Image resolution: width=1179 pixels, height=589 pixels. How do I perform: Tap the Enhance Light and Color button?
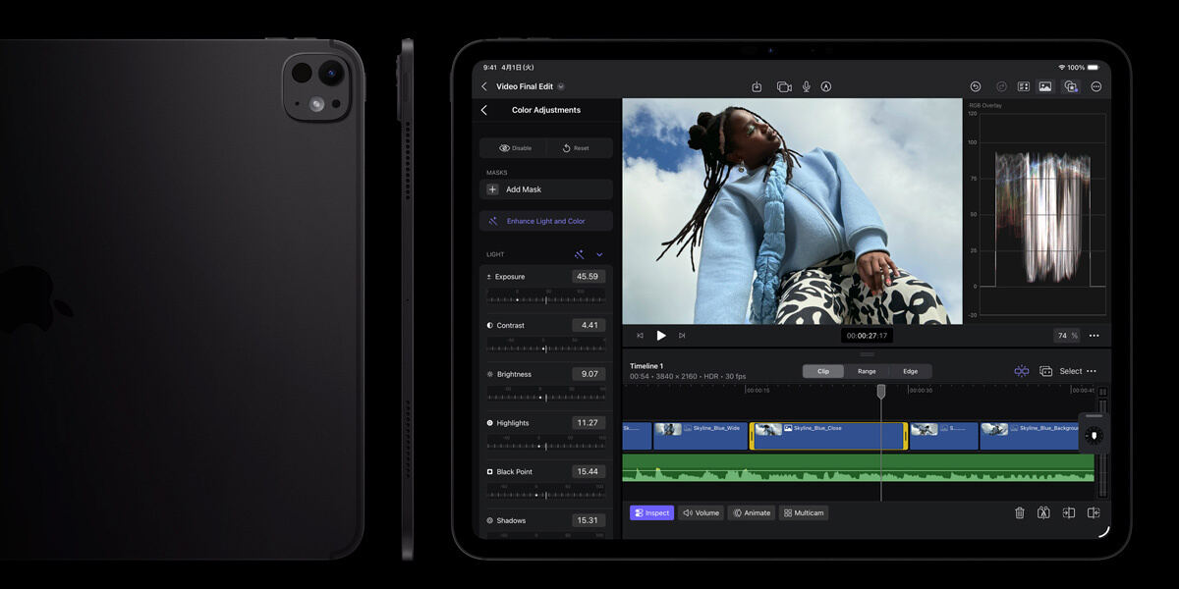(x=545, y=220)
